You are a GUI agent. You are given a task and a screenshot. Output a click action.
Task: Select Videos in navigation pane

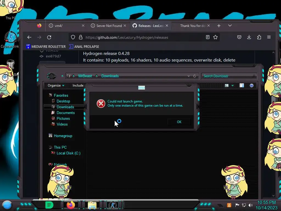[x=62, y=124]
